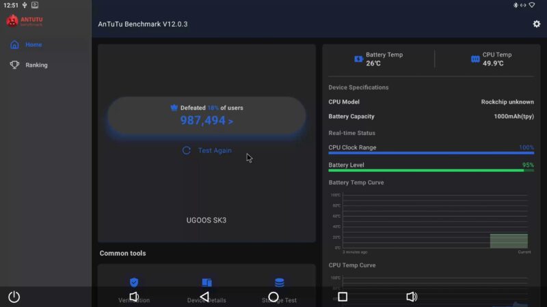Click the CPU Temp chip icon
The width and height of the screenshot is (547, 307).
475,59
